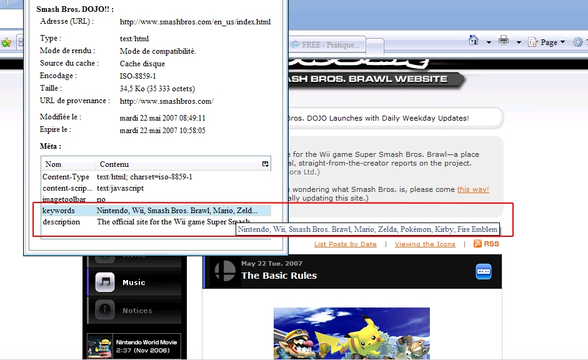This screenshot has height=360, width=588.
Task: Click the Music note icon
Action: 104,282
